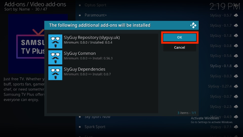This screenshot has width=243, height=137.
Task: Click the 3 items - 1/1 counter
Action: pos(187,113)
